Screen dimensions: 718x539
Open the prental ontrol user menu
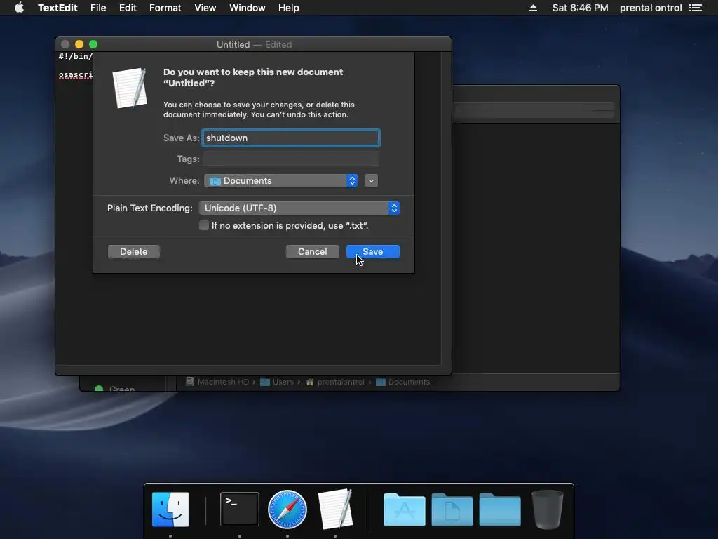point(651,8)
